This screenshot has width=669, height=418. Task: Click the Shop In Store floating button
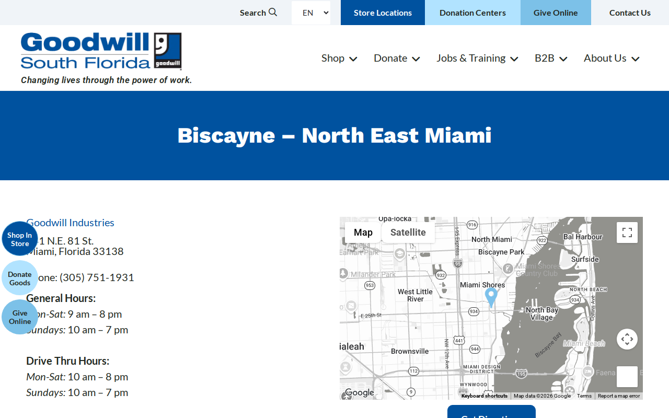(20, 239)
